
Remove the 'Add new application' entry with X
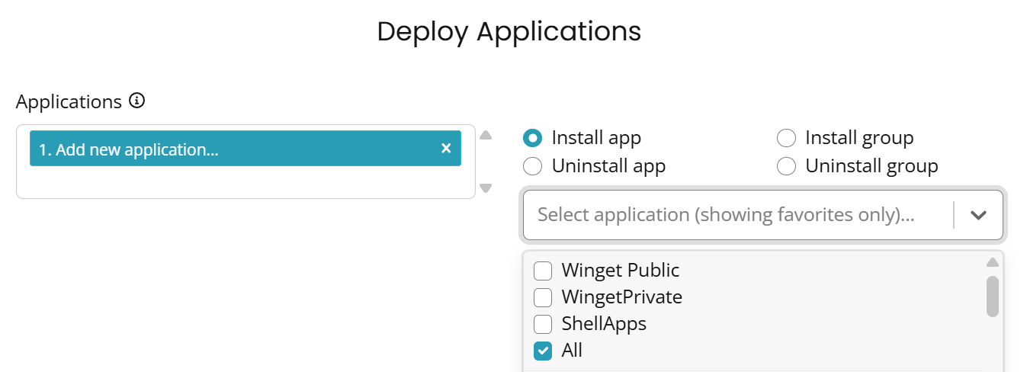tap(446, 149)
